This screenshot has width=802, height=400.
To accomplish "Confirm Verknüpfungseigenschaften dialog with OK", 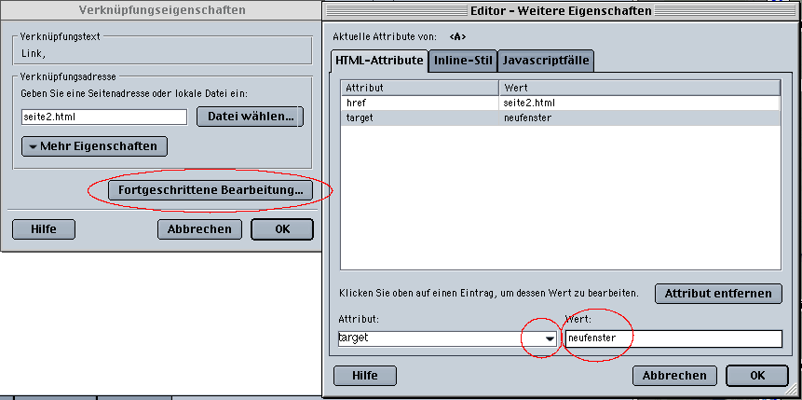I will tap(282, 229).
